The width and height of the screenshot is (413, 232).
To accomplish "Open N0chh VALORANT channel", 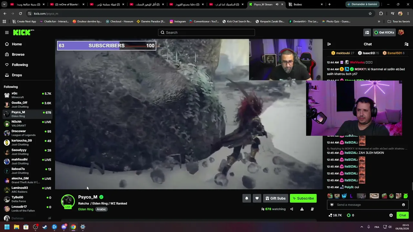I will pos(27,123).
